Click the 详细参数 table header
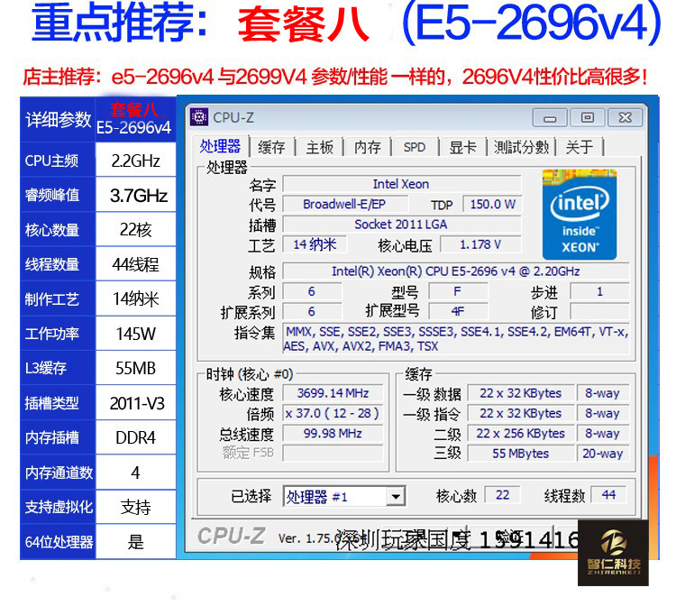 (x=58, y=119)
